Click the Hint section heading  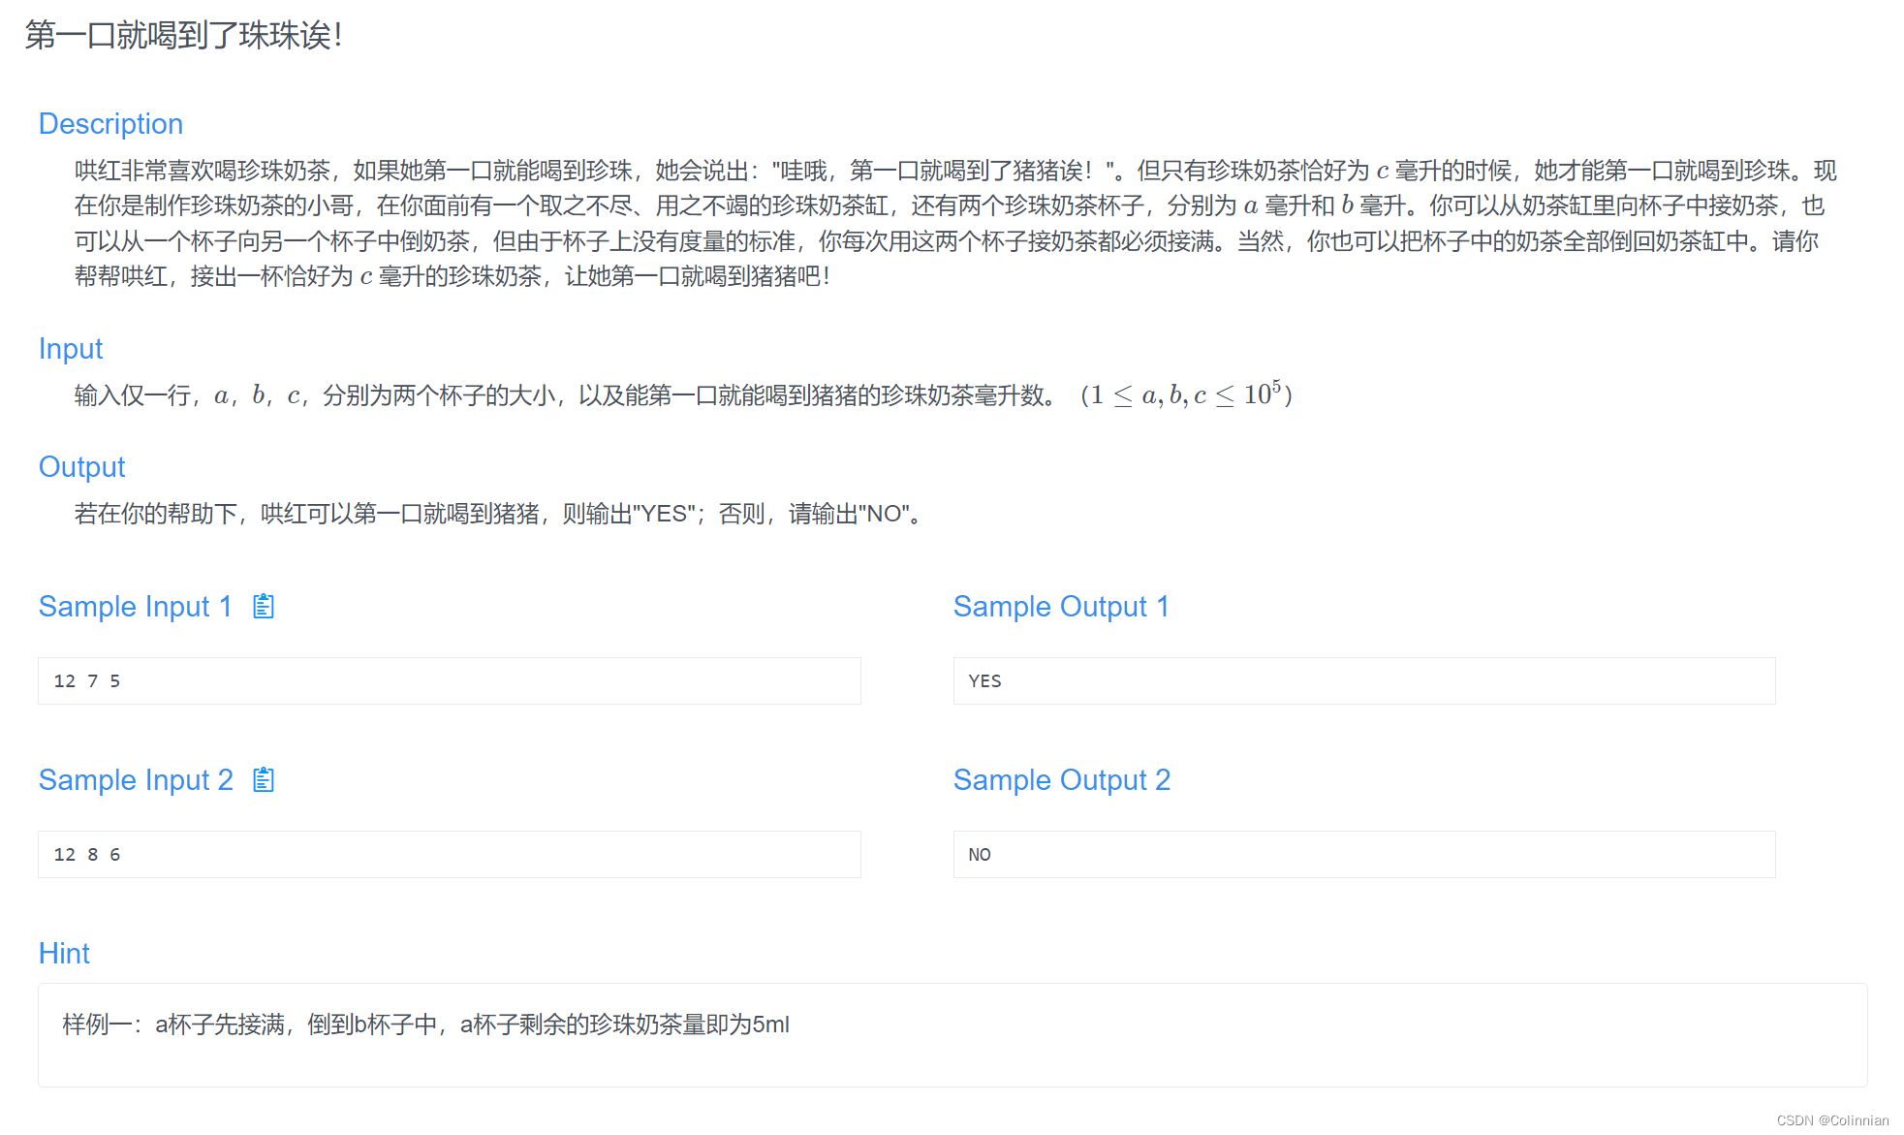(64, 954)
